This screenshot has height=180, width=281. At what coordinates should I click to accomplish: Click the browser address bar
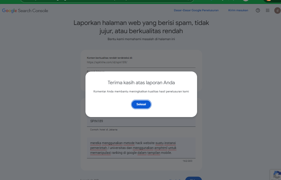pyautogui.click(x=107, y=1)
